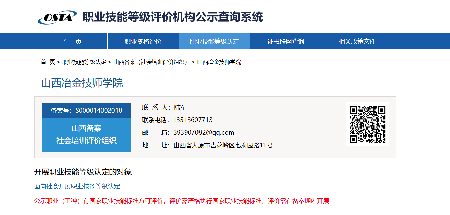Click the blue text 面向社会开展职业技能等级认定
Viewport: 450px width, 215px height.
point(77,186)
